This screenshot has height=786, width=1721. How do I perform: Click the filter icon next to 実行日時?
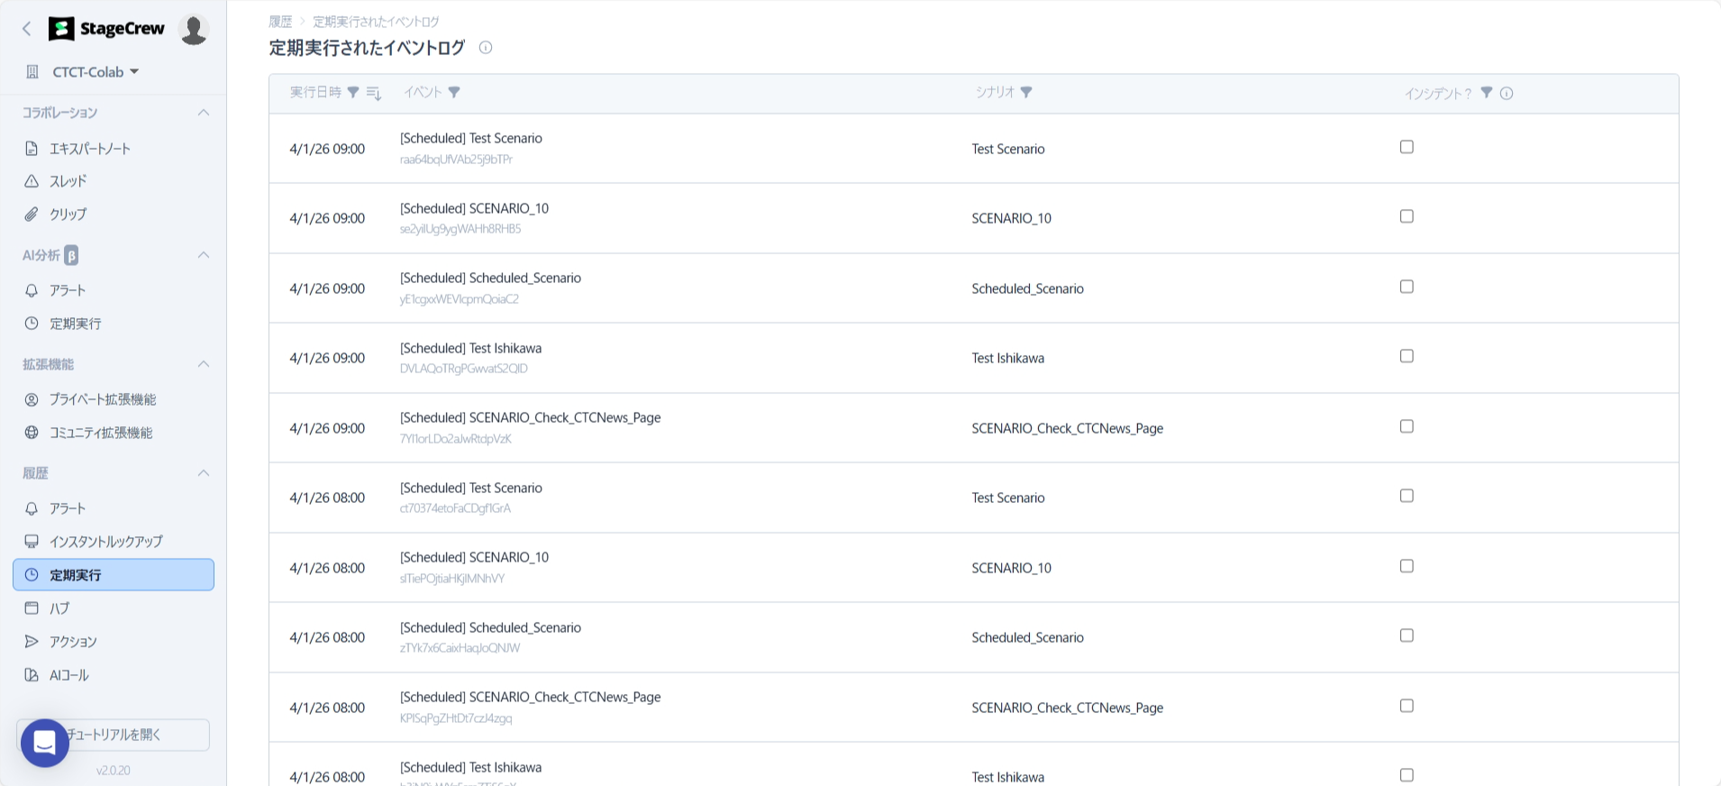(353, 92)
